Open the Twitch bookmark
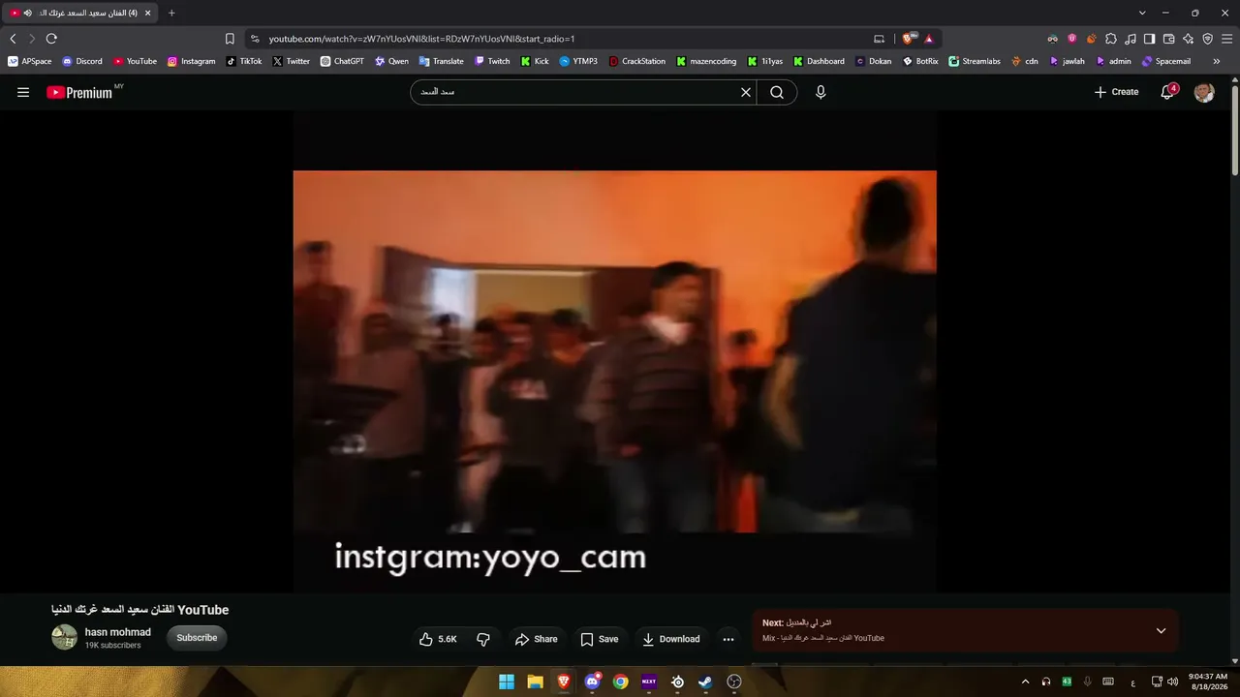The image size is (1240, 697). pyautogui.click(x=492, y=61)
